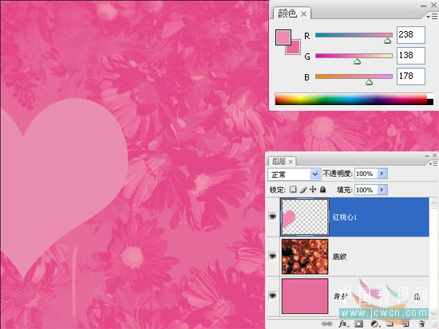Create a new layer group
The image size is (439, 329).
point(390,323)
